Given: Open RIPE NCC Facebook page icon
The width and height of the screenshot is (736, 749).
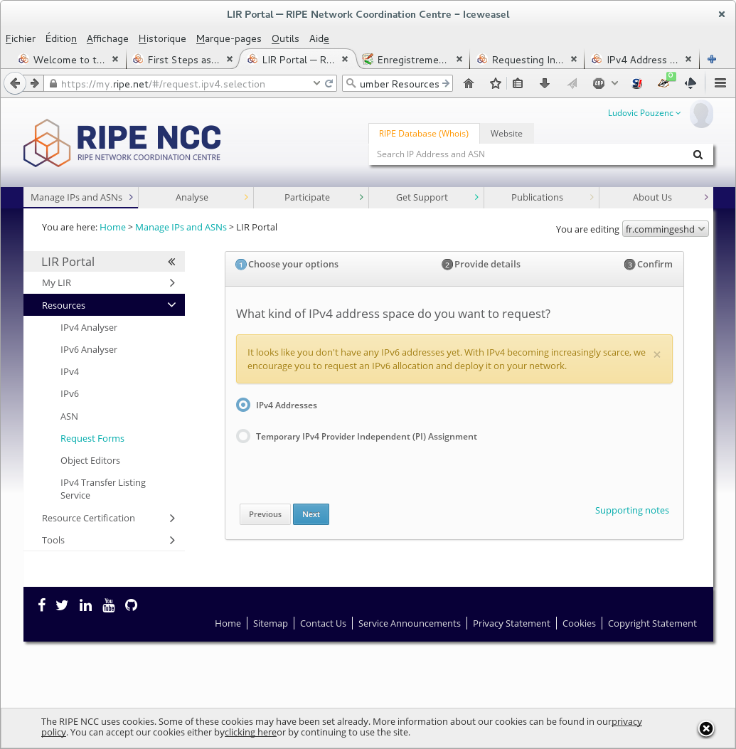Looking at the screenshot, I should coord(41,605).
